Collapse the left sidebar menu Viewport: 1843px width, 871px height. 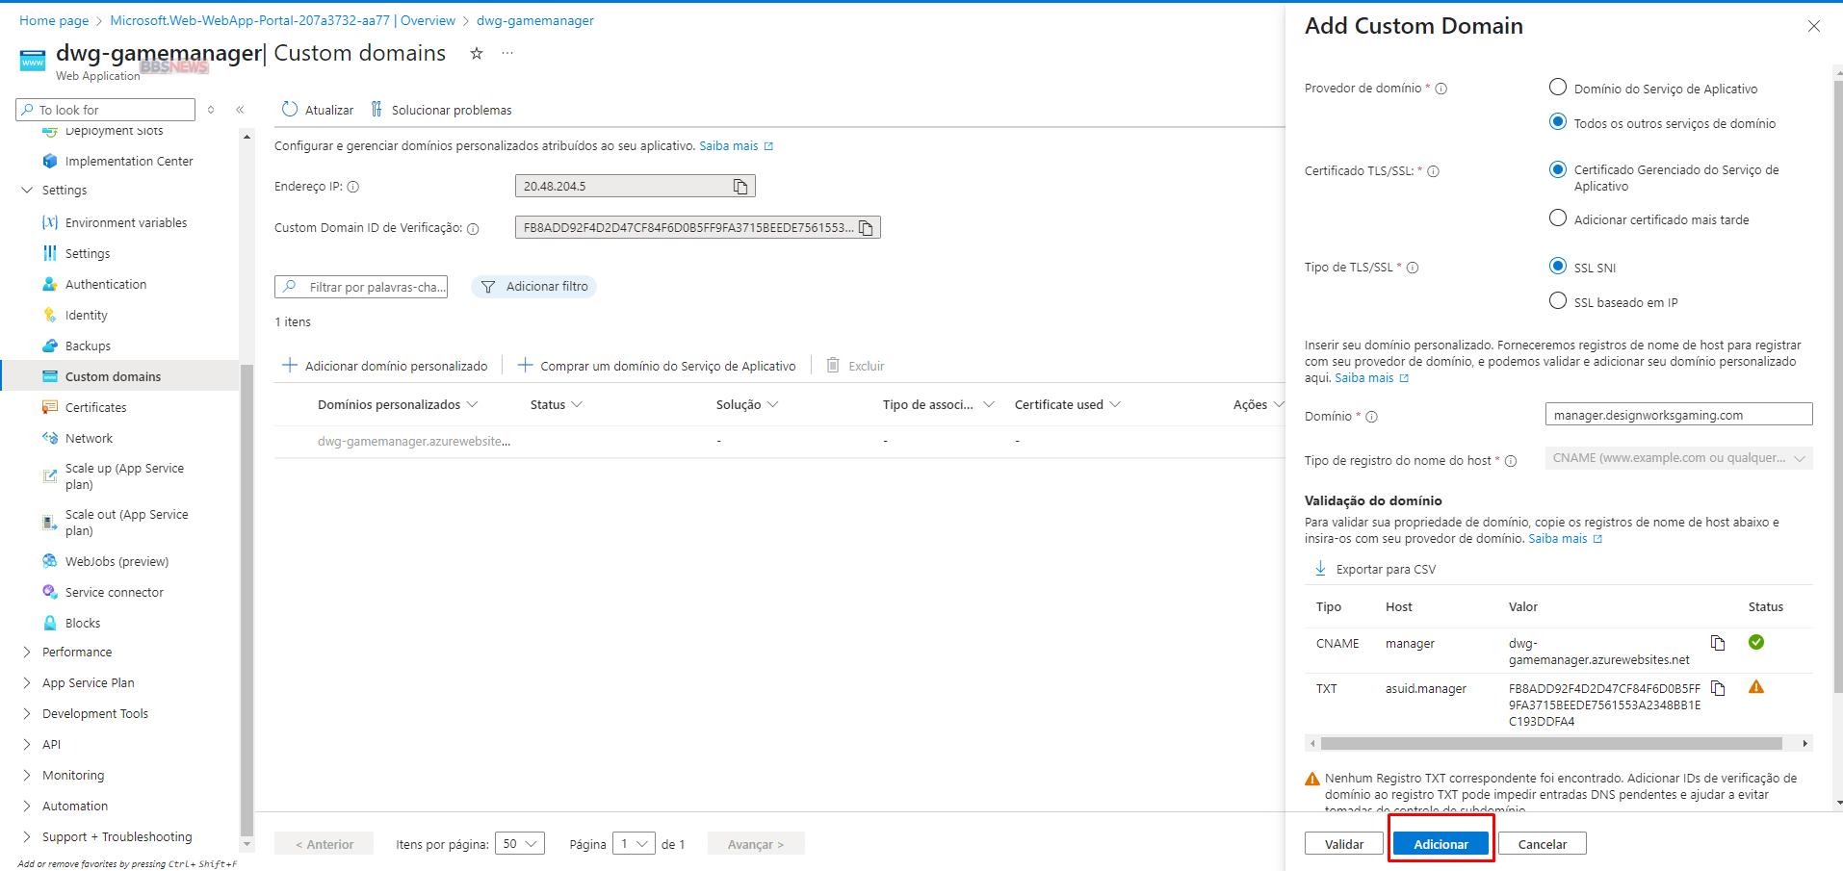point(240,110)
